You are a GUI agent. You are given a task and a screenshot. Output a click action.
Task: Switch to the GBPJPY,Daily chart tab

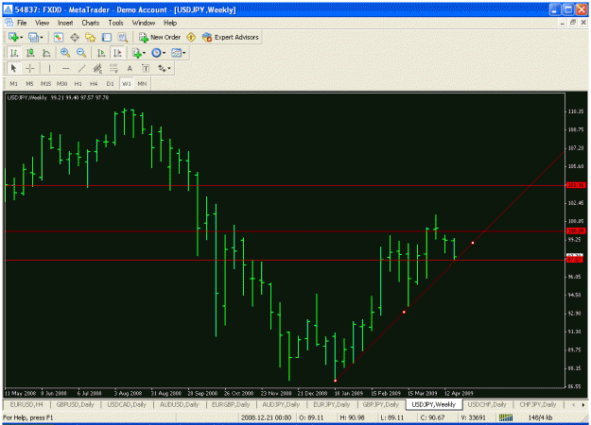pos(381,404)
